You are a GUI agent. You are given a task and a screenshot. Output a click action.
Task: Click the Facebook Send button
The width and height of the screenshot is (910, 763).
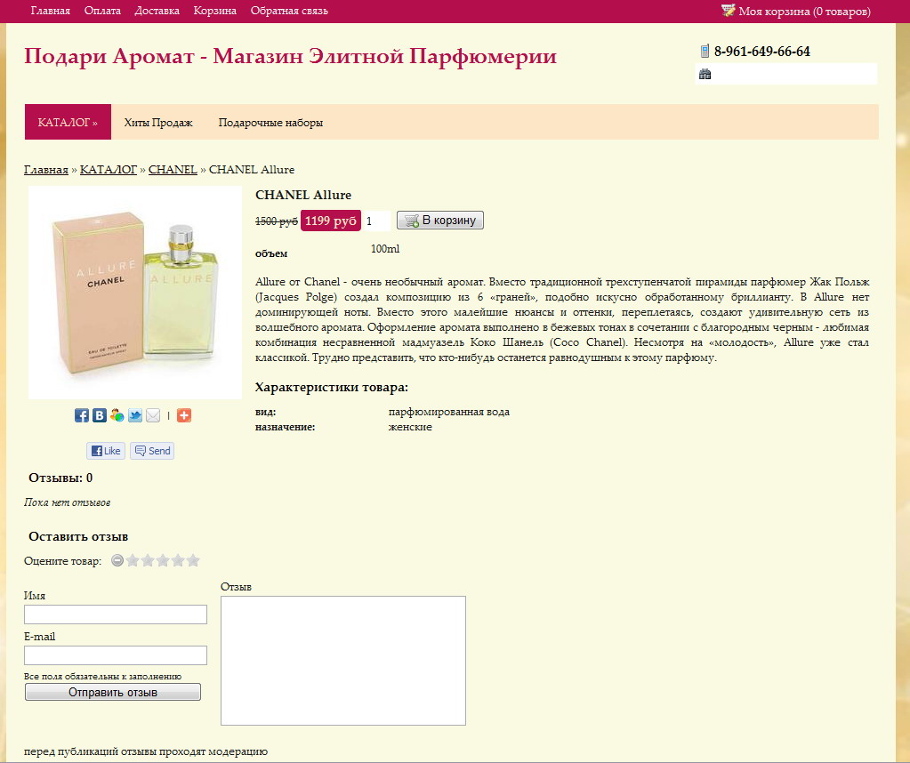pos(152,451)
